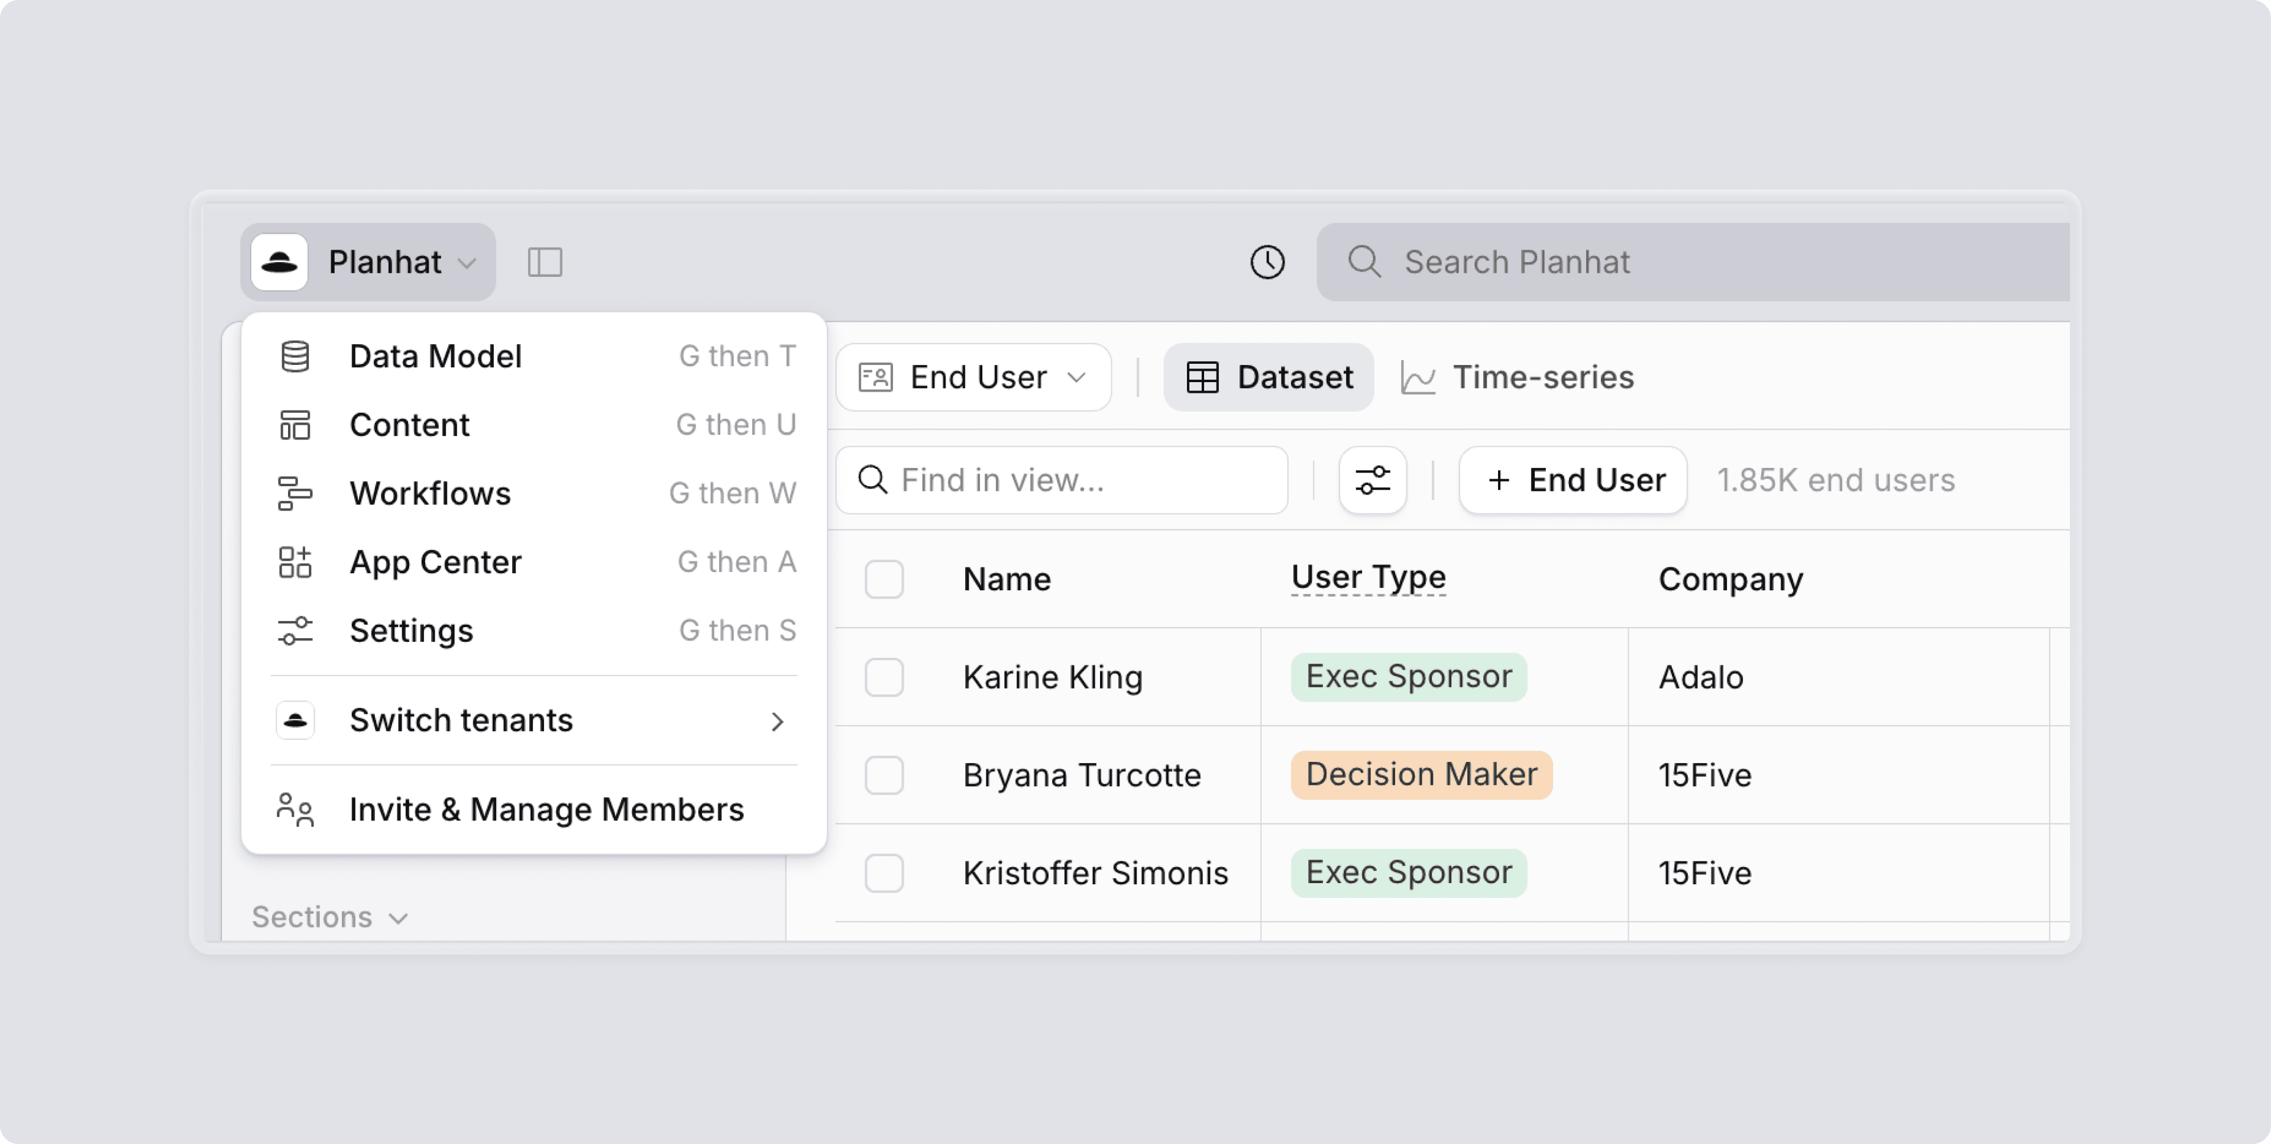Click the 1.85K end users count
Image resolution: width=2271 pixels, height=1144 pixels.
coord(1836,481)
